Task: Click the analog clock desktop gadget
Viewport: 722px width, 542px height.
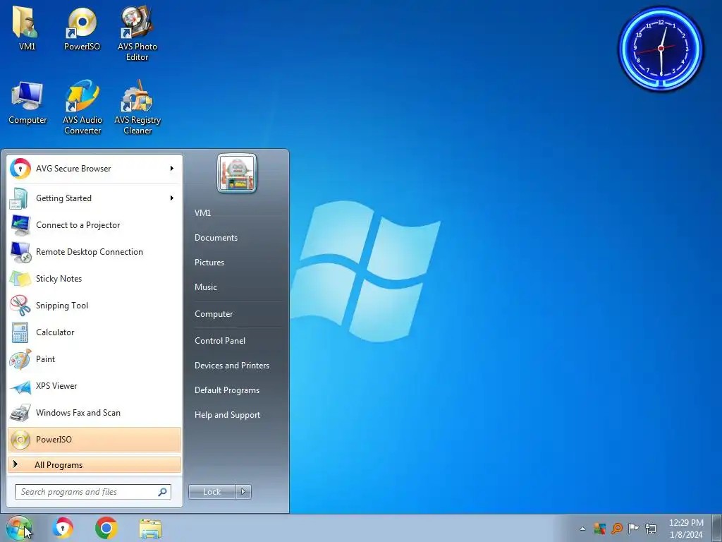Action: [x=661, y=48]
